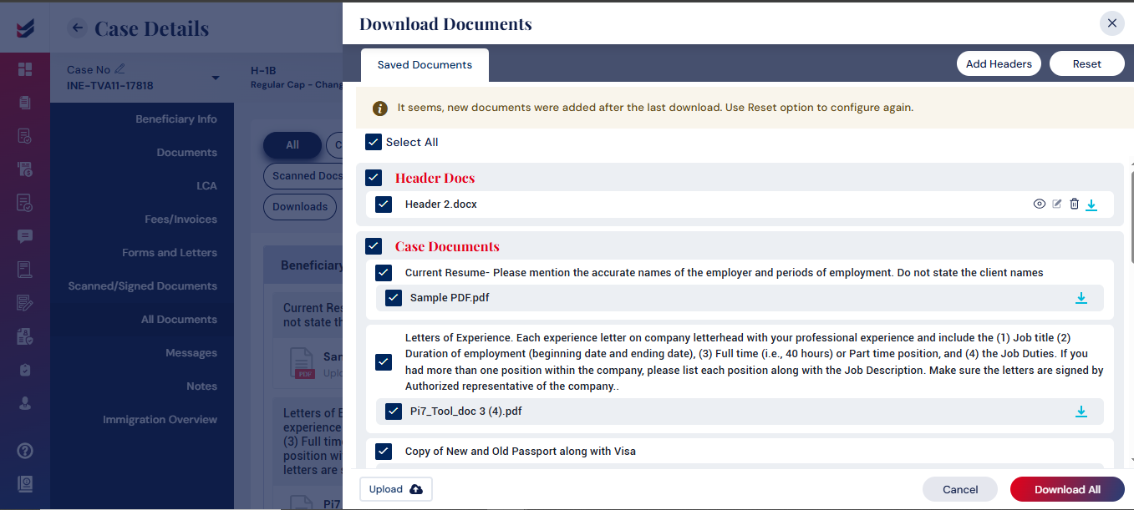1134x510 pixels.
Task: Open the help question mark icon
Action: point(25,452)
